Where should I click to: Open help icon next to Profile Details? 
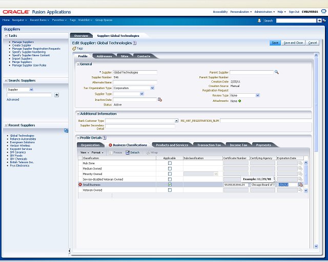(x=105, y=138)
